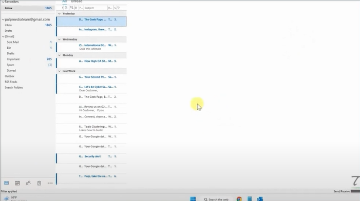Viewport: 360px width, 201px height.
Task: Select the highlighted 'The Geek Page' email from Yesterday
Action: coord(91,22)
